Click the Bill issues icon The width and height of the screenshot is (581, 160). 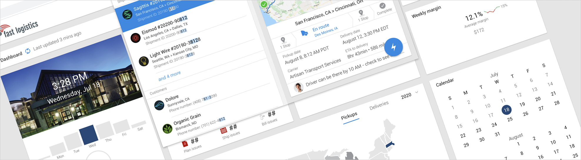pyautogui.click(x=262, y=117)
